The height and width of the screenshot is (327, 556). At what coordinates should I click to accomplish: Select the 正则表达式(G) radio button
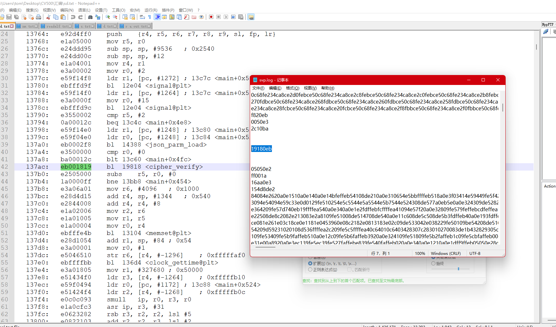(310, 270)
